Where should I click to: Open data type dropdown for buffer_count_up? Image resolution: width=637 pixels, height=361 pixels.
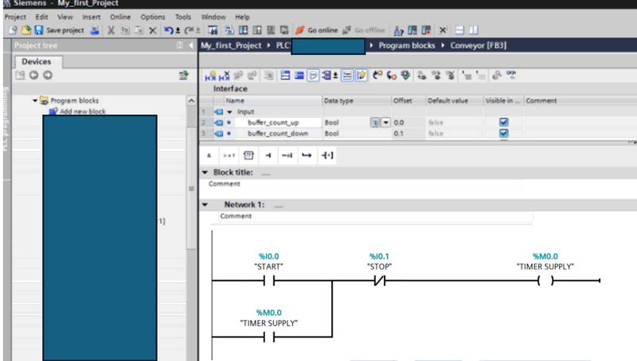click(385, 123)
